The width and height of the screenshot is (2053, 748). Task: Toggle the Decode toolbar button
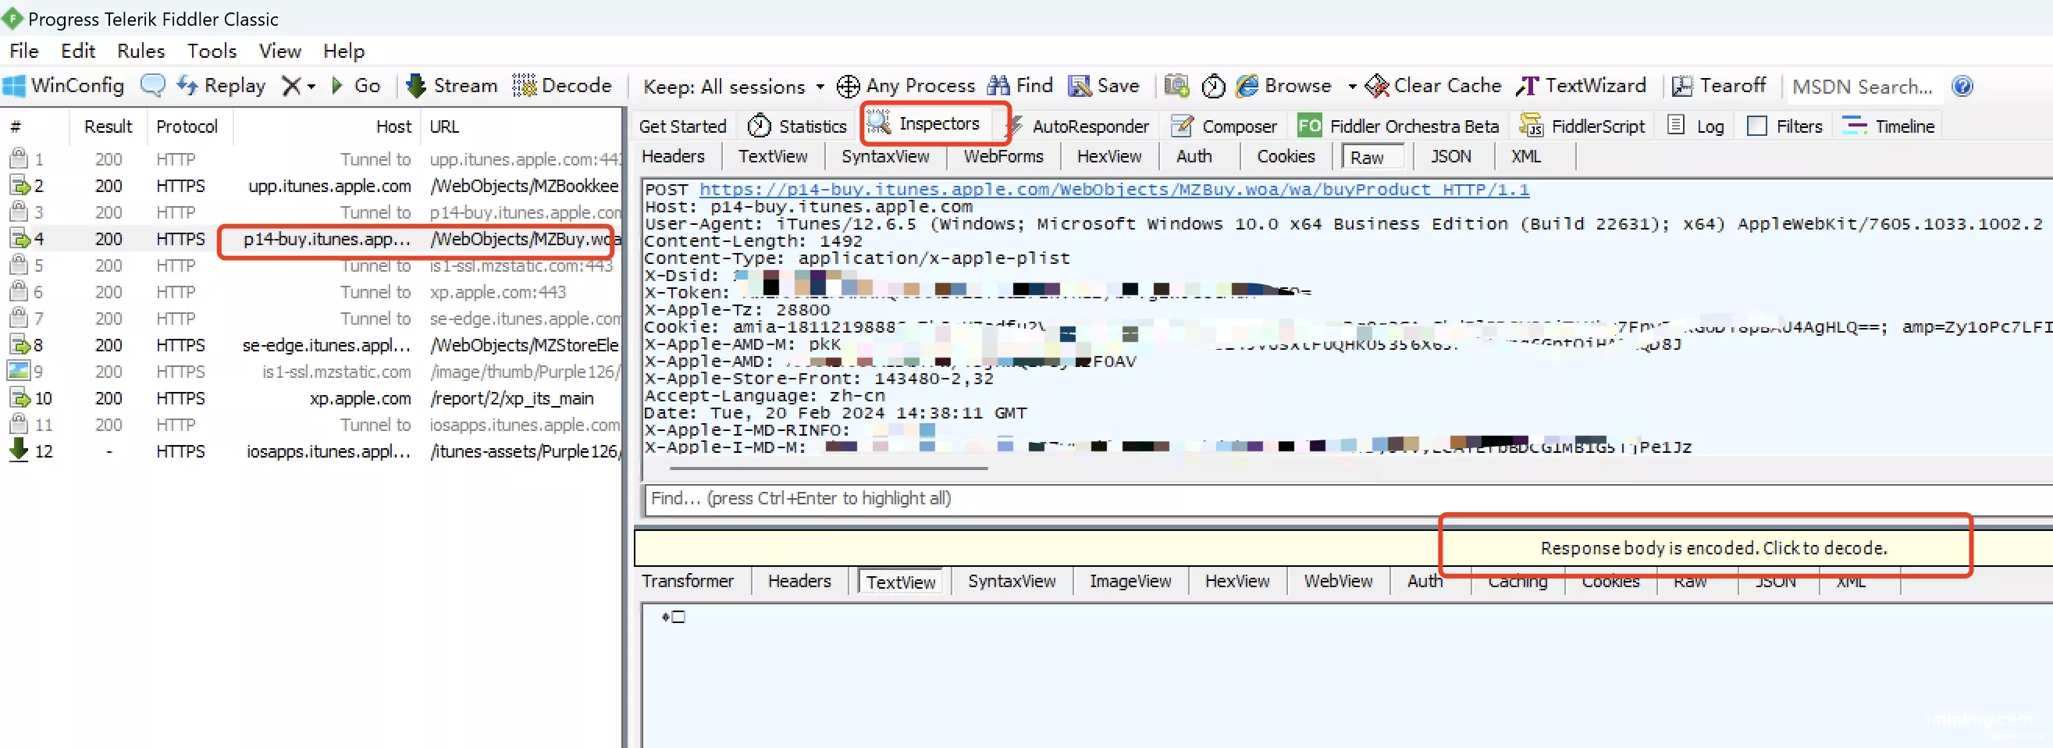(x=562, y=85)
